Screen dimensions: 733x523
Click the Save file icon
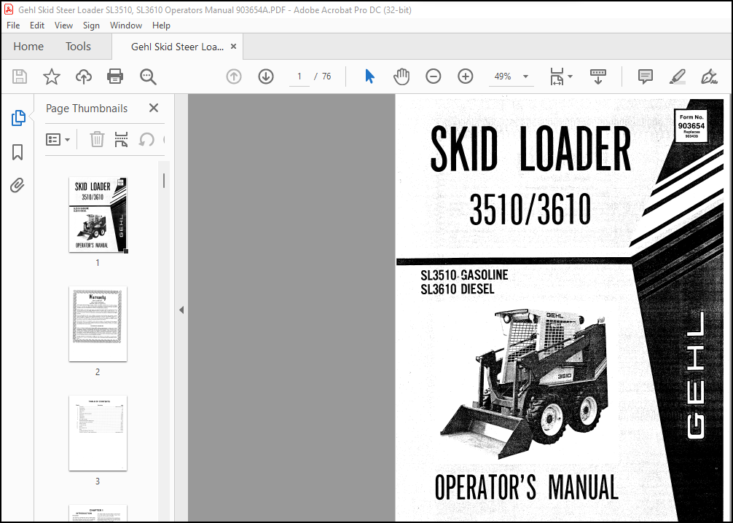(x=19, y=76)
